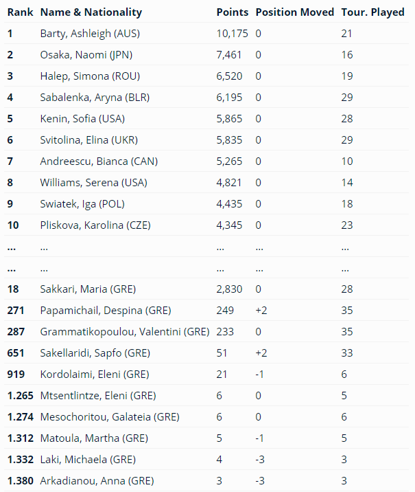Select Arkadianou, Anna (GRE) name
Viewport: 415px width, 492px height.
97,480
